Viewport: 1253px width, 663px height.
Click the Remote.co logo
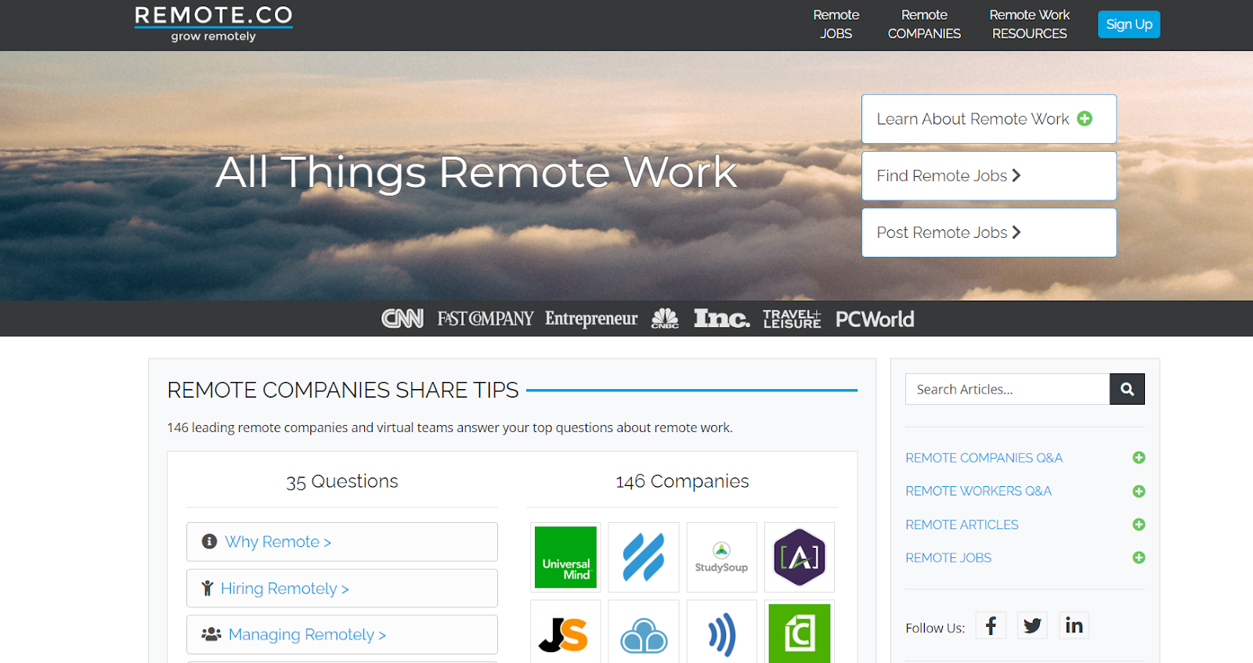(x=213, y=23)
